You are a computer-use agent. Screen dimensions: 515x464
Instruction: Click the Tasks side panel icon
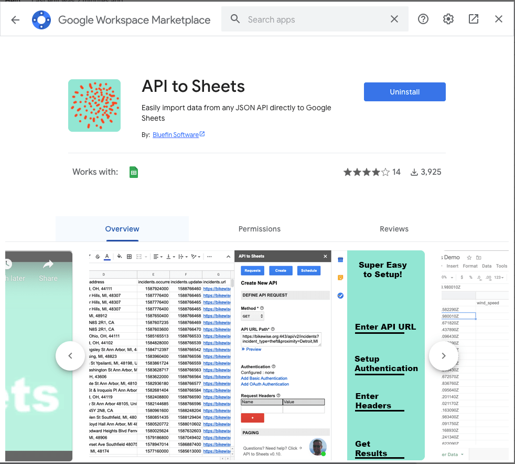[x=340, y=296]
